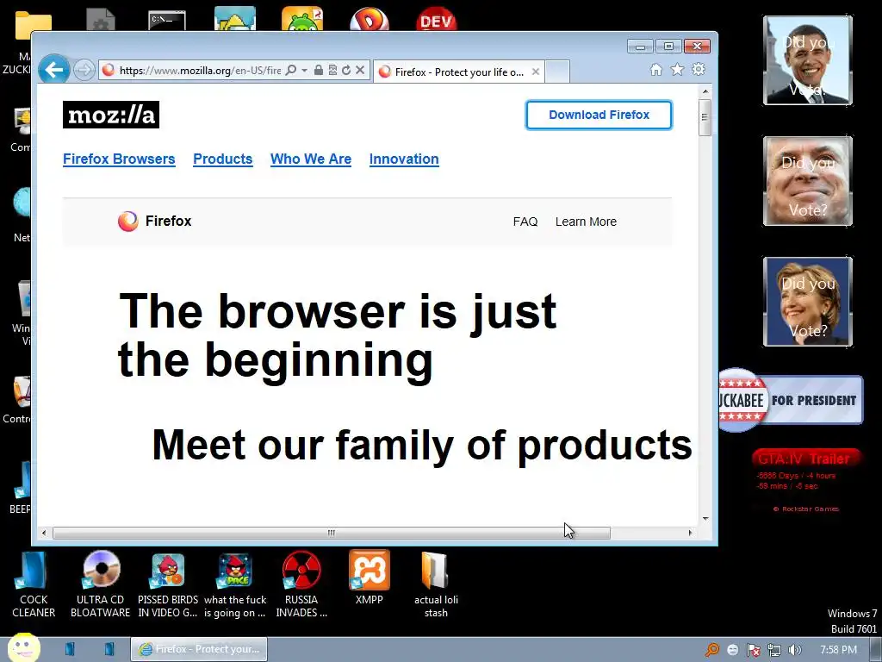Select the red DEV desktop icon
Image resolution: width=882 pixels, height=662 pixels.
pyautogui.click(x=437, y=19)
